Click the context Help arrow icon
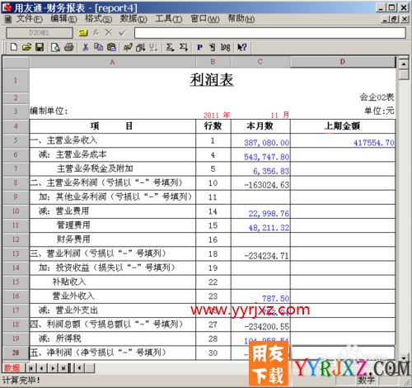 pyautogui.click(x=242, y=47)
